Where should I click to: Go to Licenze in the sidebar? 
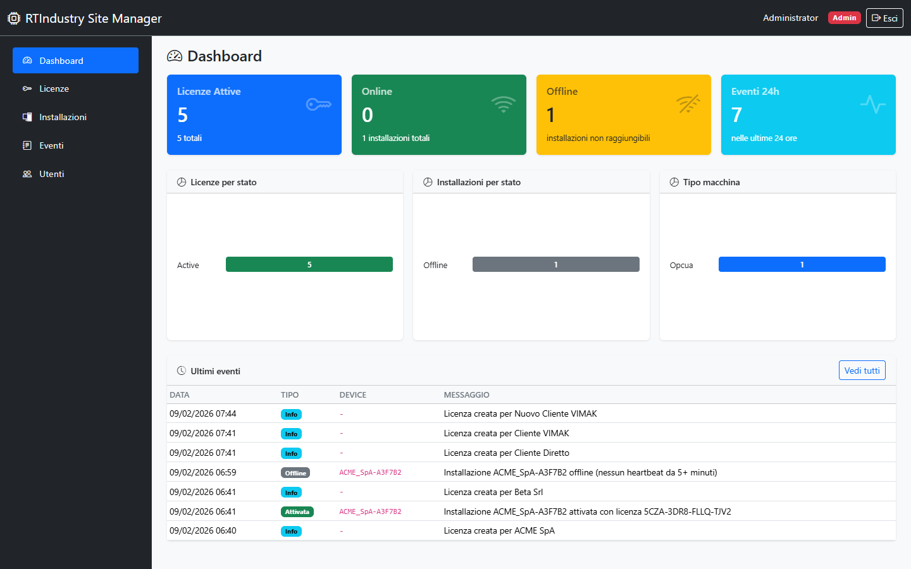point(75,89)
